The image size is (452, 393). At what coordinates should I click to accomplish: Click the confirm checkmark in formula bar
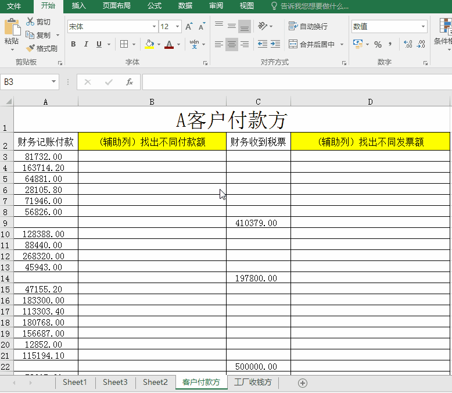tap(109, 82)
